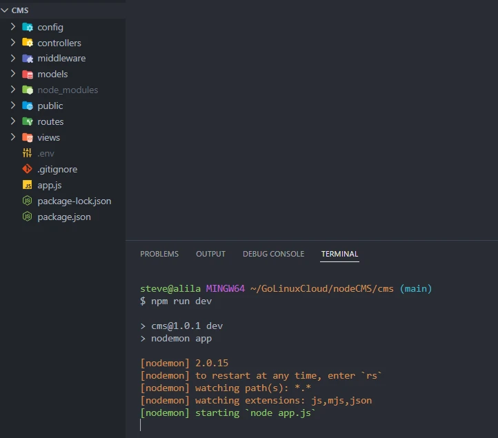Click the .gitignore git file icon

(x=28, y=169)
